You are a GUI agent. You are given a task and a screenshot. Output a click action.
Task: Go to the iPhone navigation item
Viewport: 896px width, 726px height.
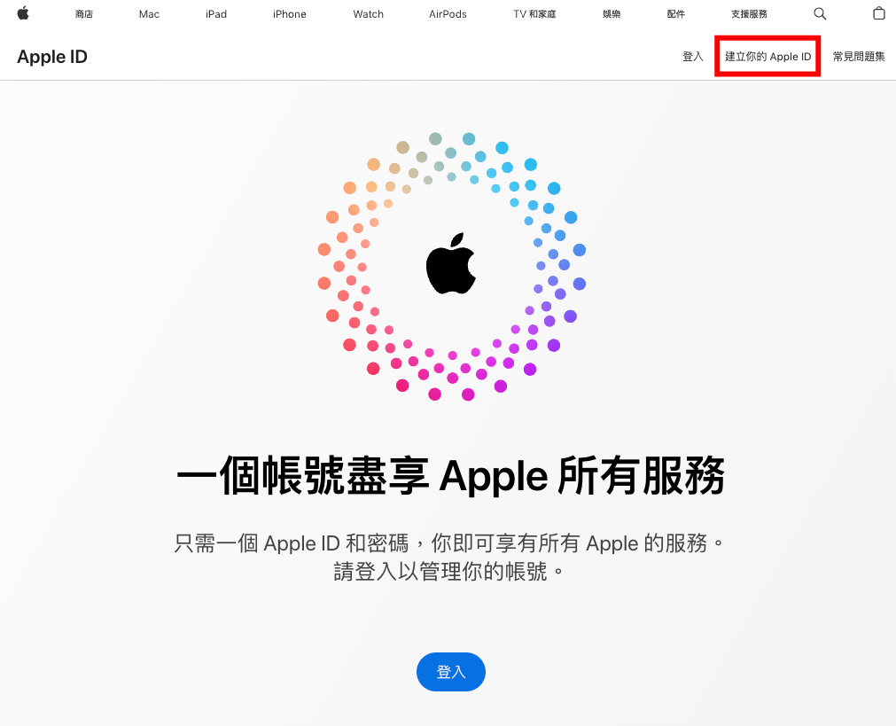tap(290, 14)
